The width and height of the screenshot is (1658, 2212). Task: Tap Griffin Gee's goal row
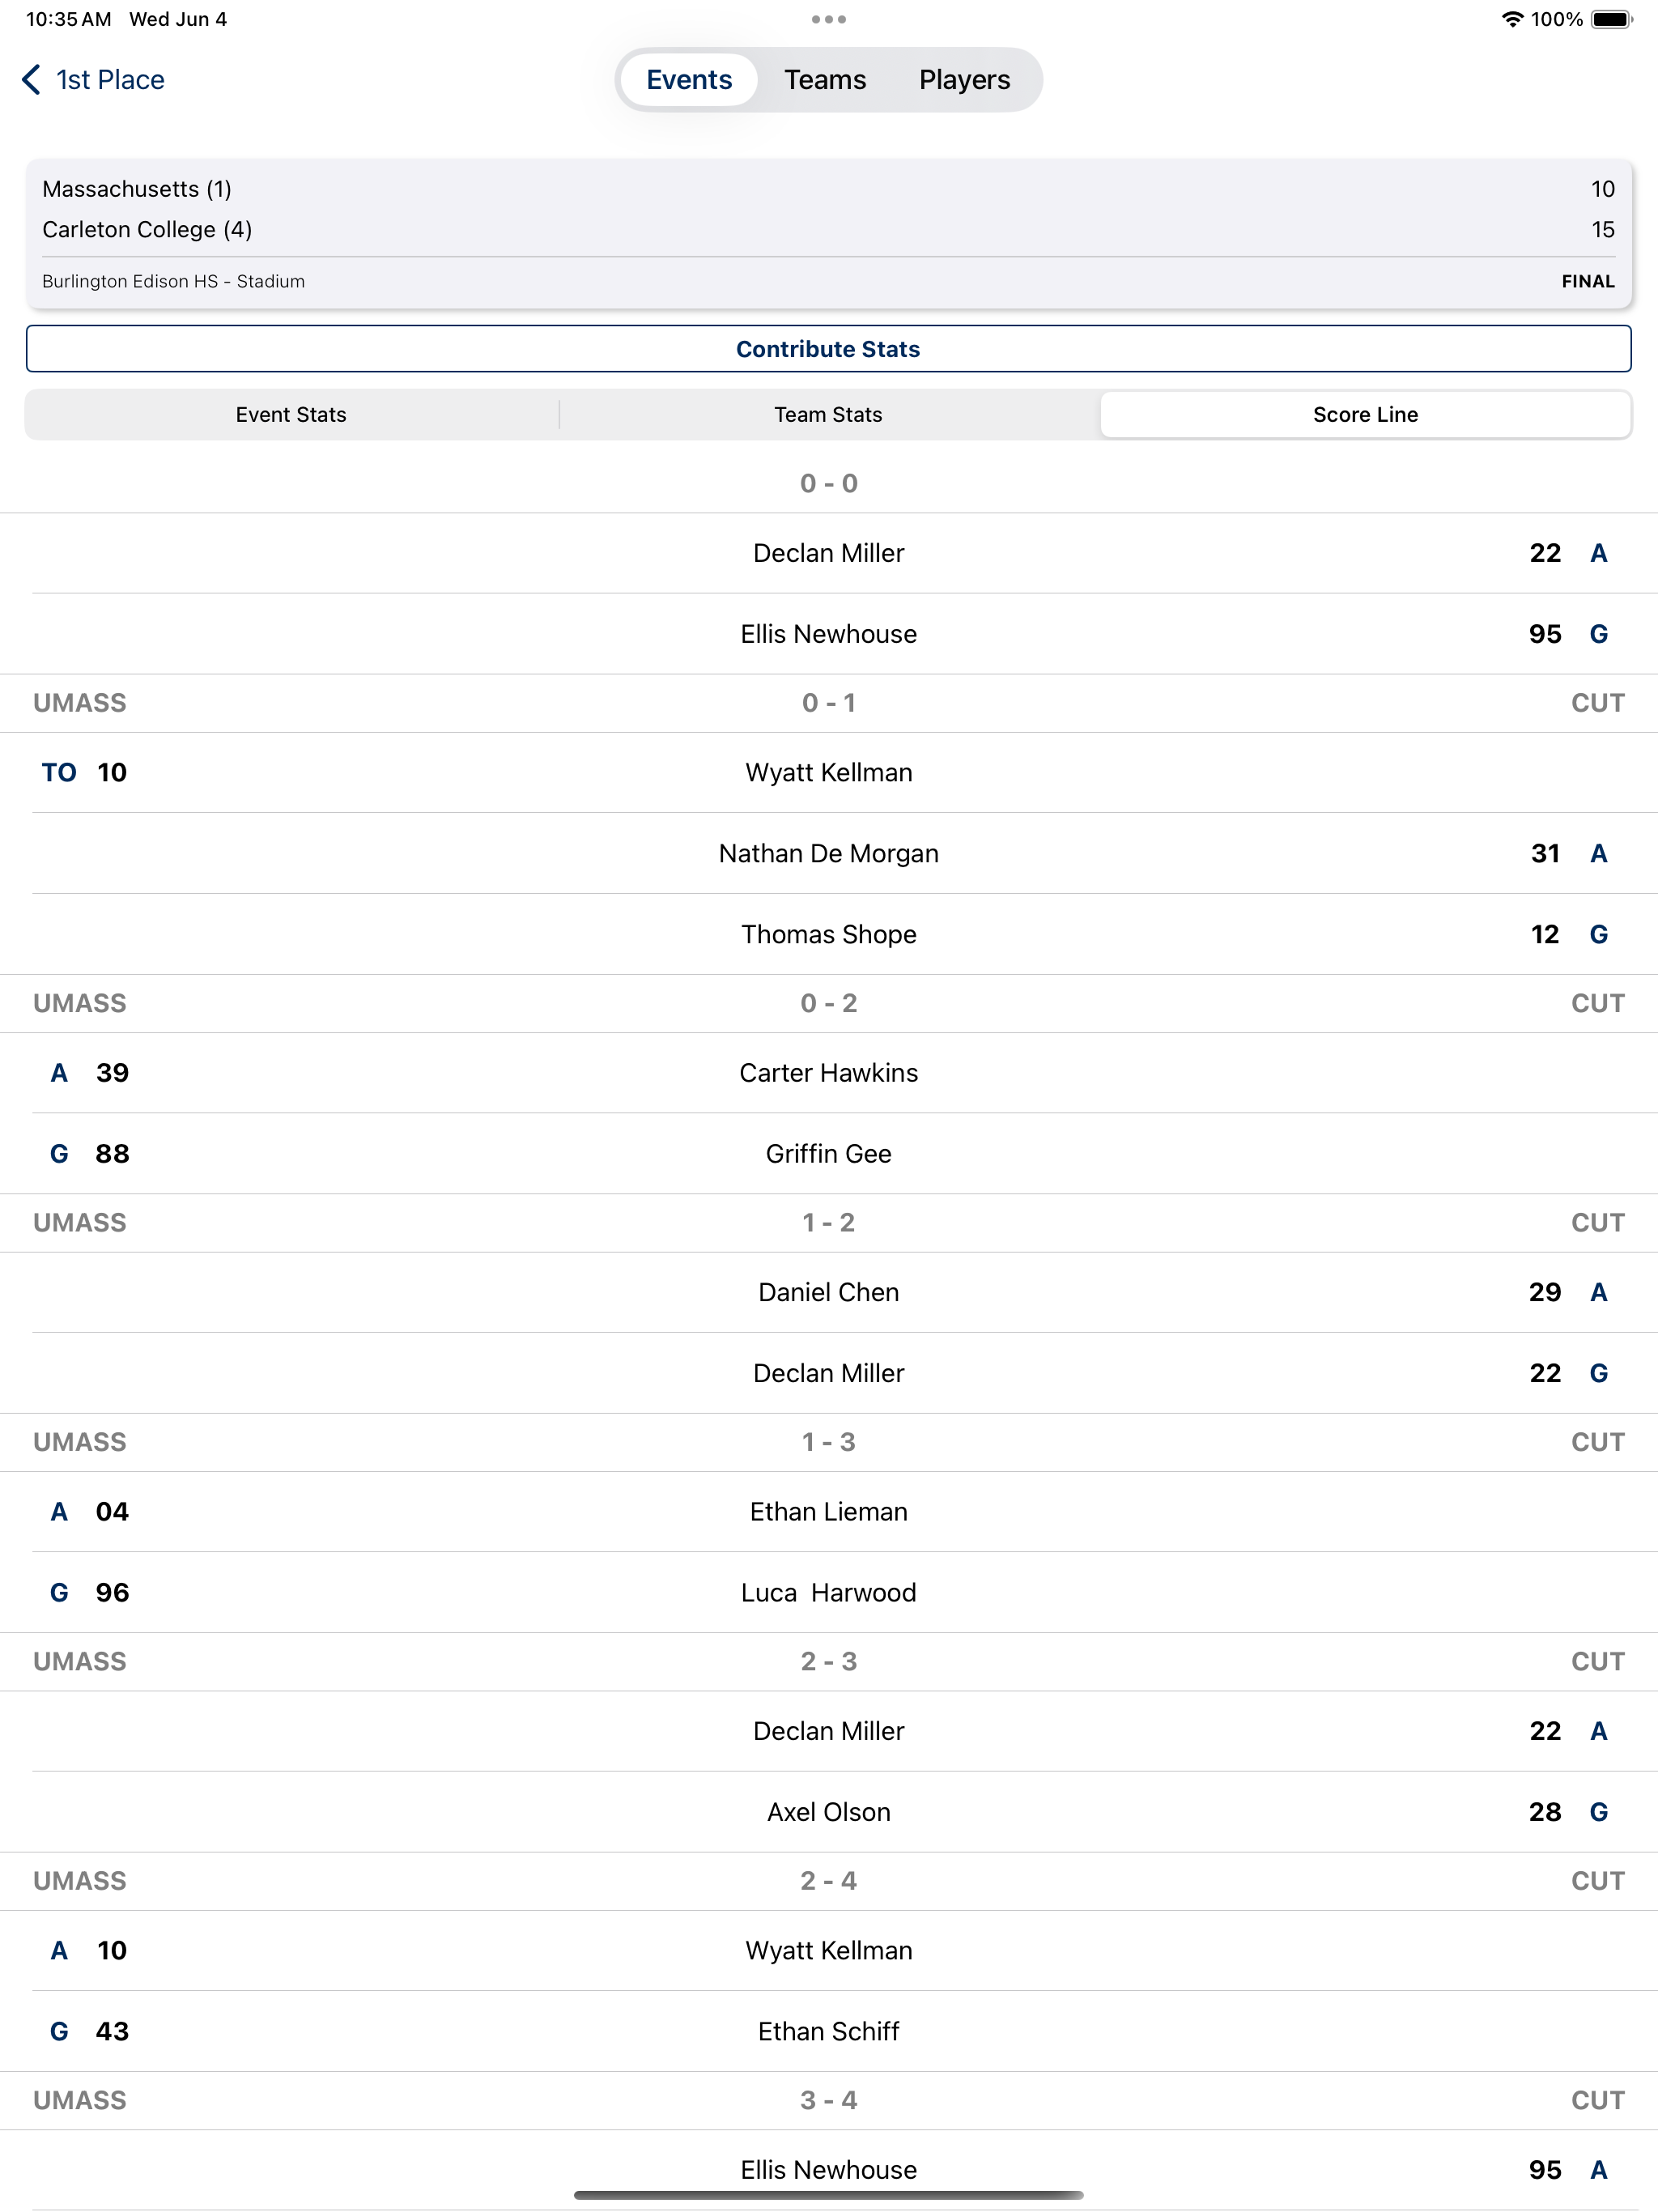828,1154
